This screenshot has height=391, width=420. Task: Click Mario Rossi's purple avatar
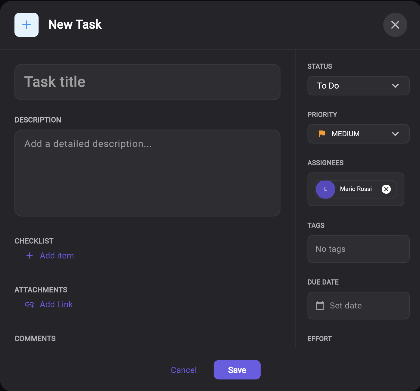click(x=325, y=189)
